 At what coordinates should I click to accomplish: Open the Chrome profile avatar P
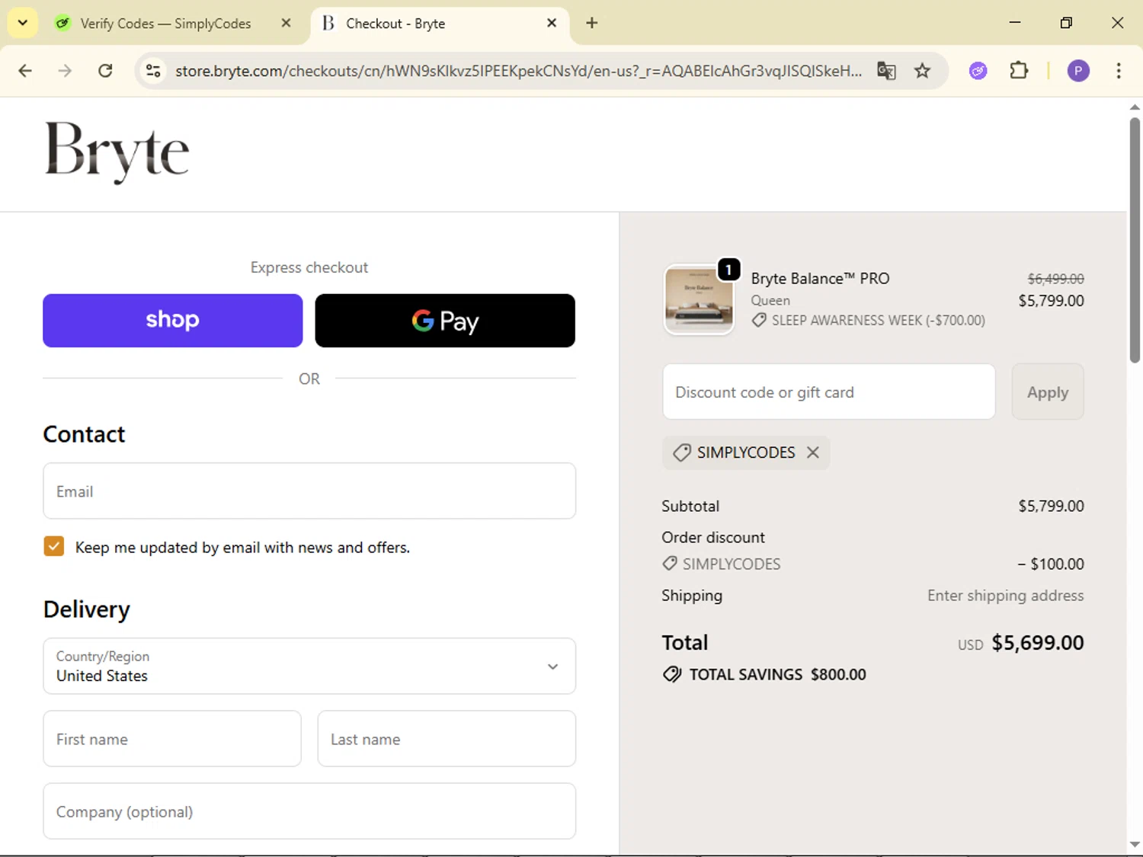pyautogui.click(x=1077, y=71)
